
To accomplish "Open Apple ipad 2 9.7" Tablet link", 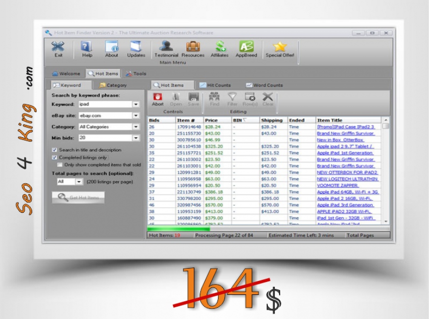I will pos(345,146).
